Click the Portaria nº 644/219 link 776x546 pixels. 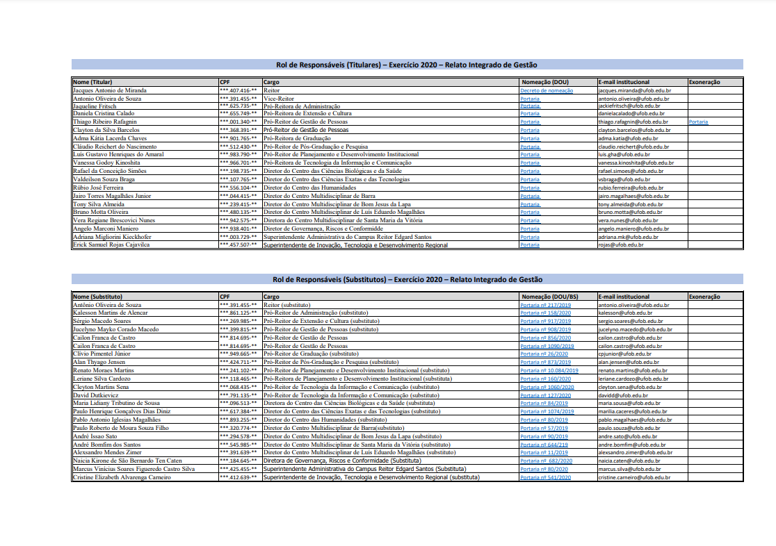pyautogui.click(x=544, y=445)
